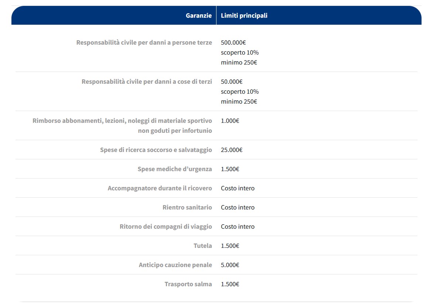The image size is (430, 308).
Task: Click 'Costo intero' for Ritorno dei compagni
Action: point(238,226)
